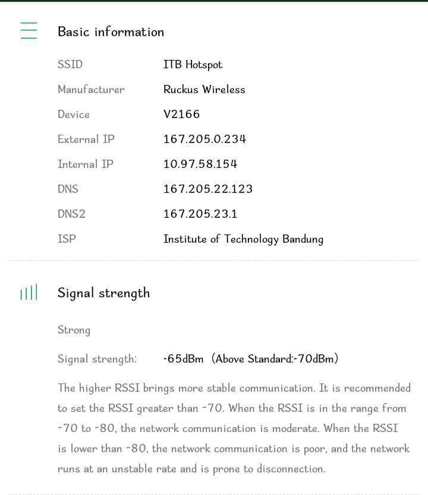Tap the Ruckus Wireless manufacturer value

(204, 90)
